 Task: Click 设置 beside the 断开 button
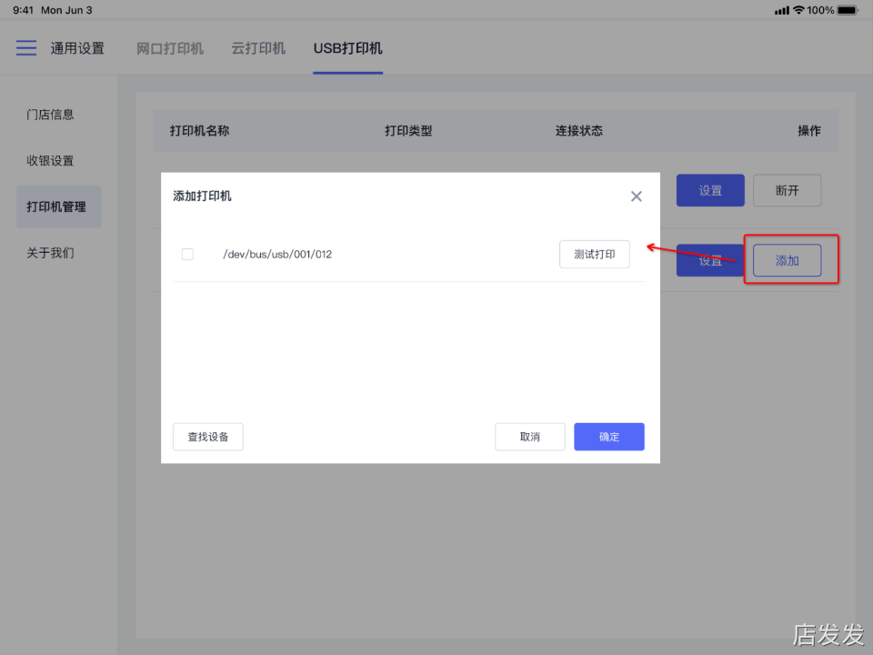pos(710,190)
